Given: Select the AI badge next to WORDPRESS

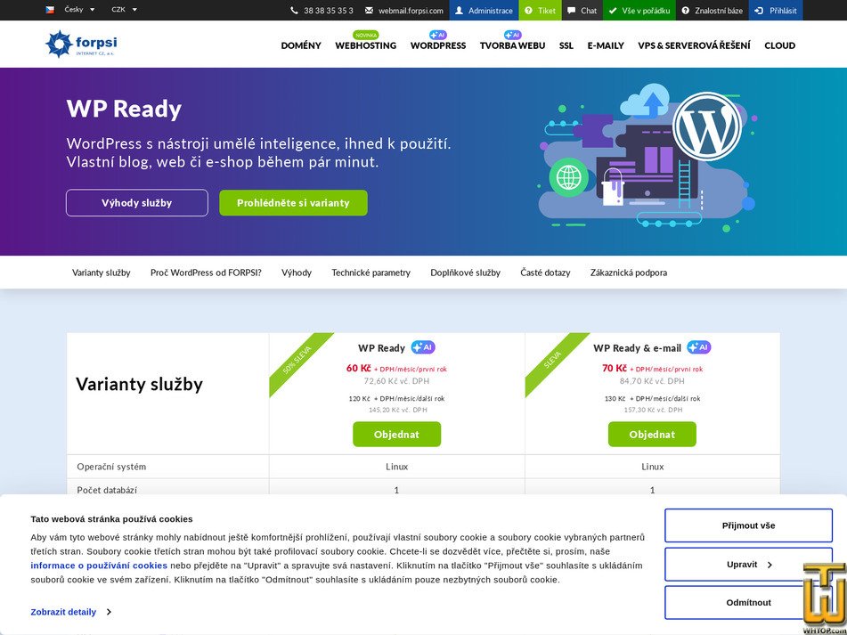Looking at the screenshot, I should [436, 33].
